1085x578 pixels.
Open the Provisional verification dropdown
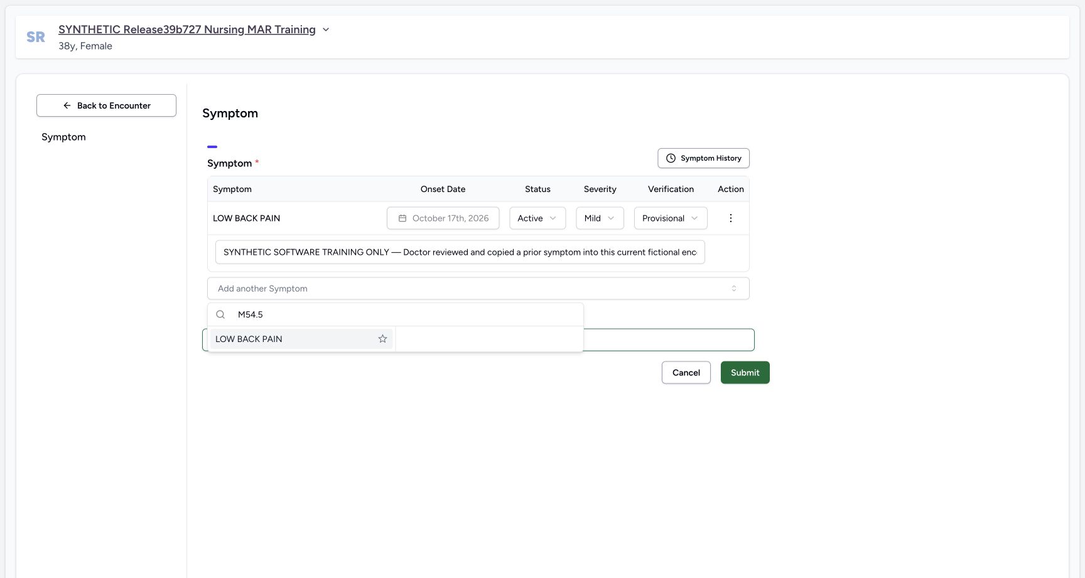pyautogui.click(x=671, y=218)
